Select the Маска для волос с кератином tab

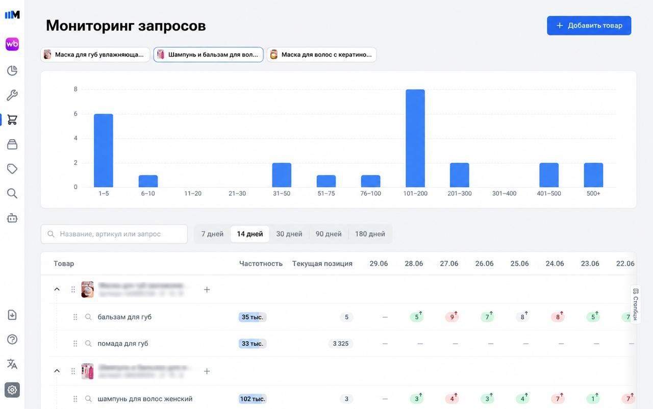321,55
